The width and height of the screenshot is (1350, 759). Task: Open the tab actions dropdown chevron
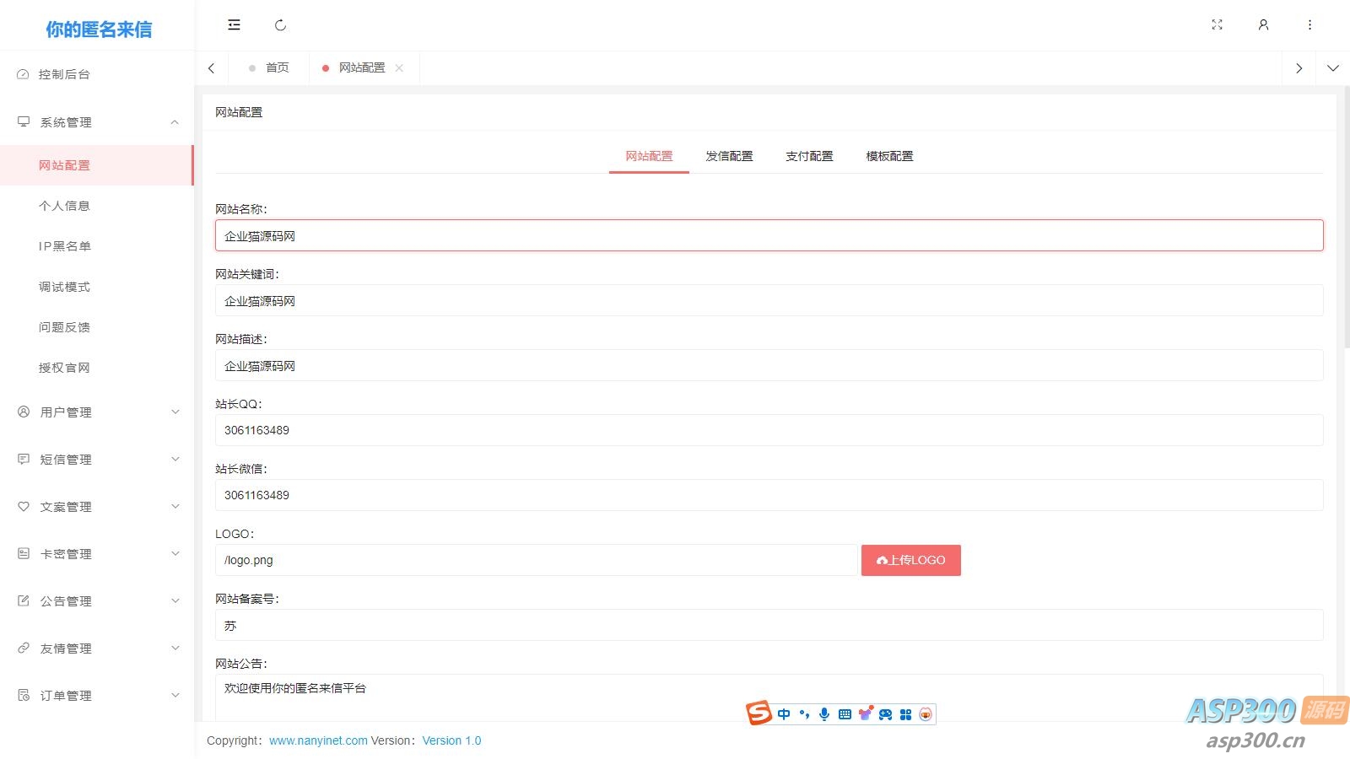[x=1332, y=68]
